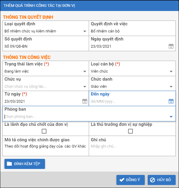This screenshot has height=188, width=179.
Task: Expand Loại cán bộ dropdown arrow
Action: click(x=171, y=71)
